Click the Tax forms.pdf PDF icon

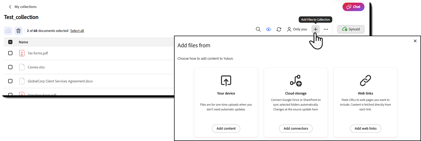point(22,53)
